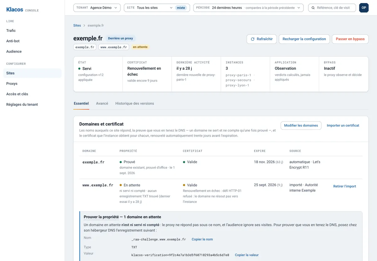Open Trafic in the sidebar
The height and width of the screenshot is (261, 377).
pyautogui.click(x=32, y=30)
